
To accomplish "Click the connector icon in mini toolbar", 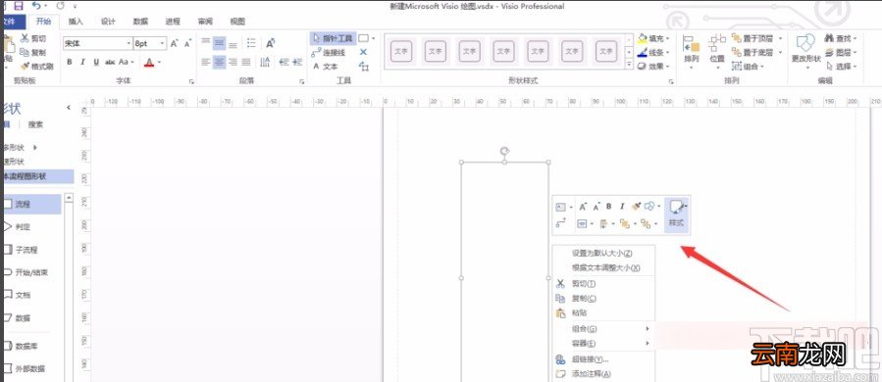I will click(560, 223).
